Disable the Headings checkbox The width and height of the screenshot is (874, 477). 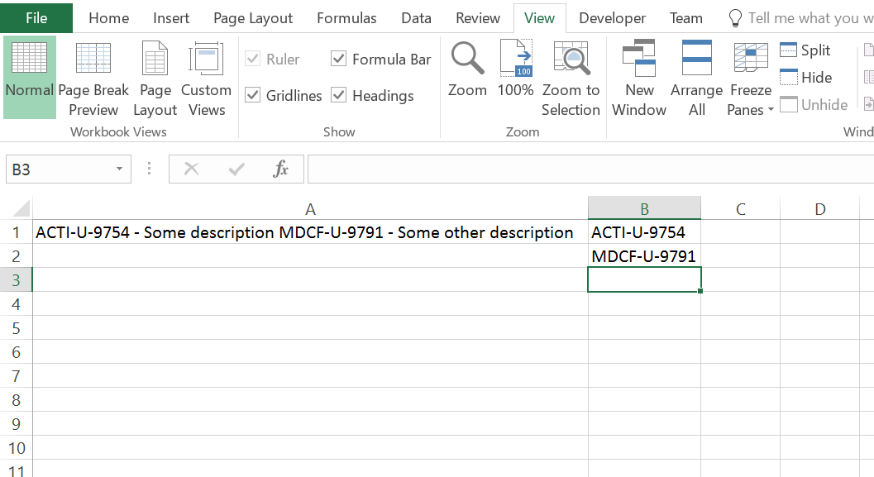click(x=339, y=95)
